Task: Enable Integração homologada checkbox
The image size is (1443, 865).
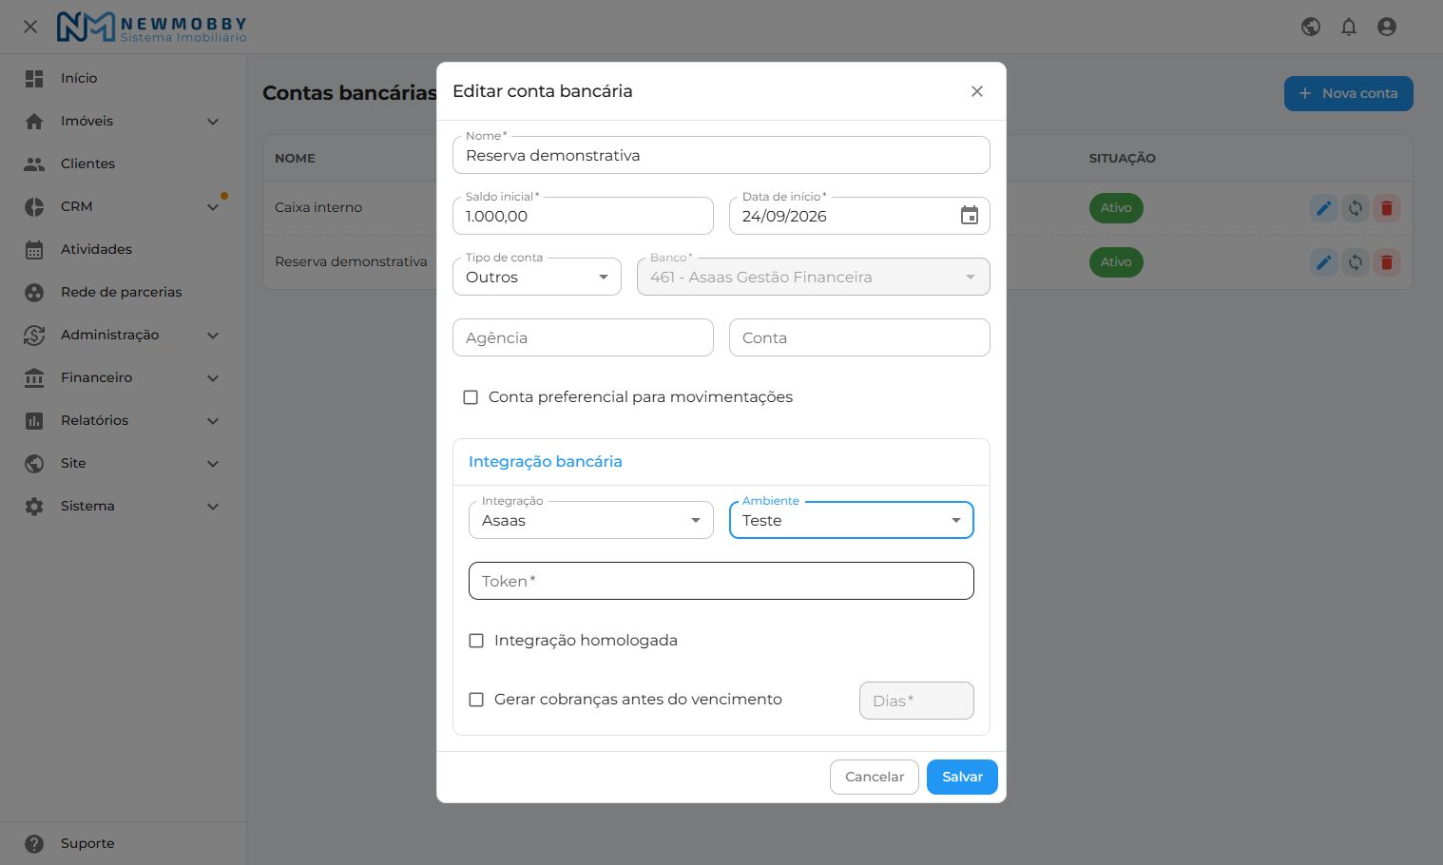Action: [476, 641]
